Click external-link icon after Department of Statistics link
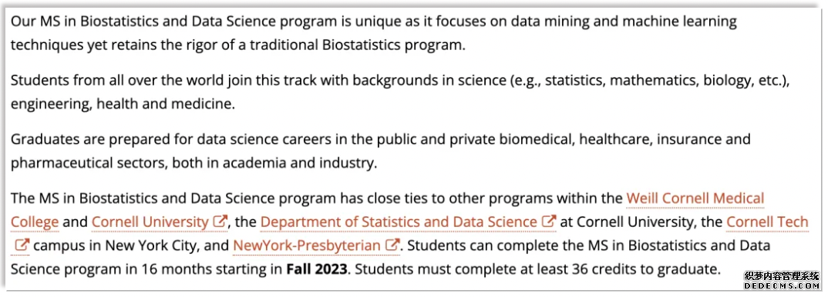This screenshot has height=297, width=828. [550, 221]
